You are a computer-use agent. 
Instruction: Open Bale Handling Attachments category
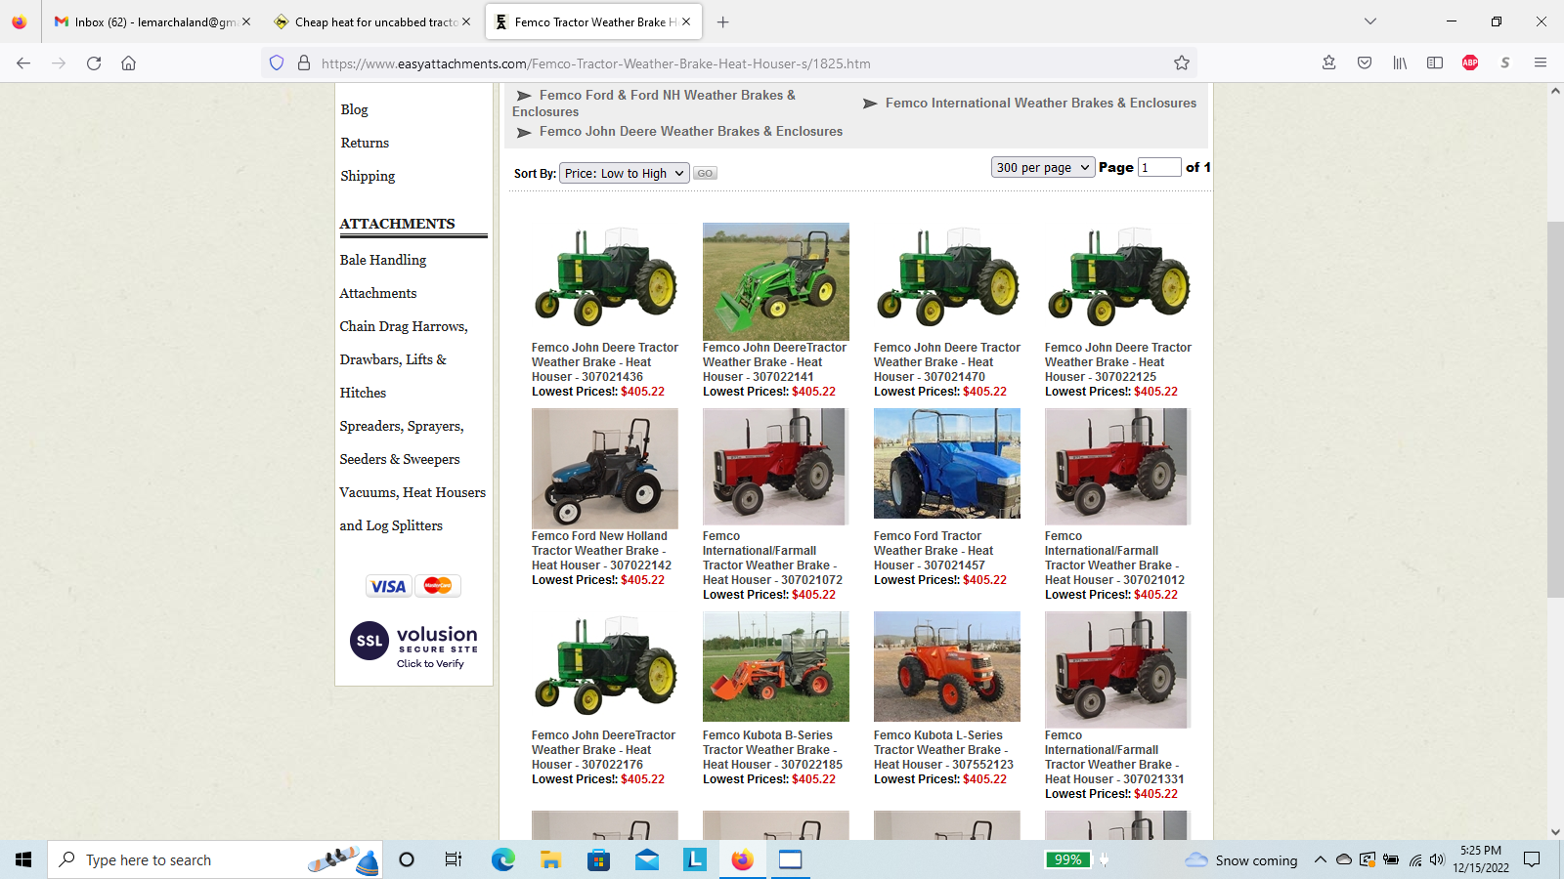click(383, 276)
